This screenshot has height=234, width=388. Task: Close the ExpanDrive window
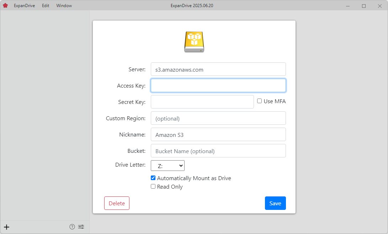pyautogui.click(x=379, y=6)
